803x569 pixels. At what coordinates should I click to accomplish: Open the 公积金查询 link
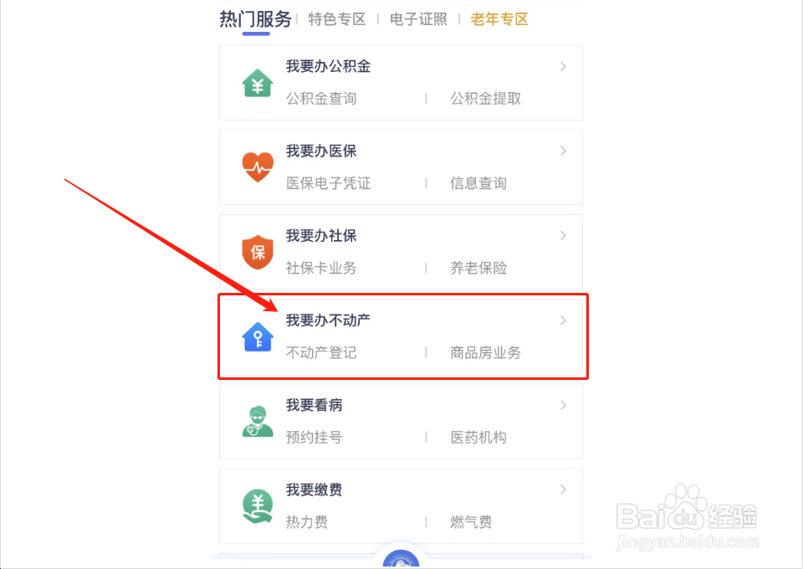tap(321, 99)
